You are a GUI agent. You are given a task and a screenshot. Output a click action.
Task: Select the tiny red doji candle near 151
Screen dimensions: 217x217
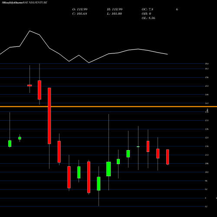point(30,85)
